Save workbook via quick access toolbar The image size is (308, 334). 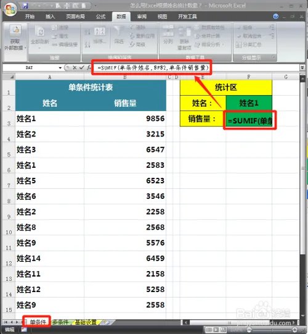[25, 6]
